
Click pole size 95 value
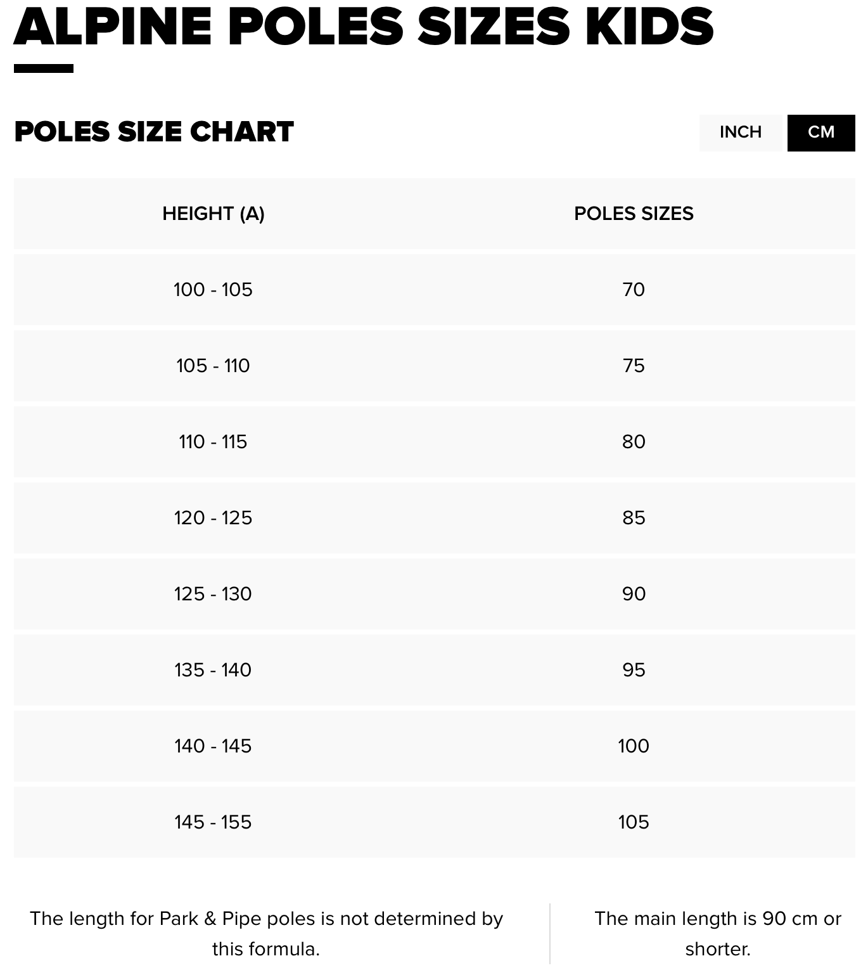(x=634, y=670)
